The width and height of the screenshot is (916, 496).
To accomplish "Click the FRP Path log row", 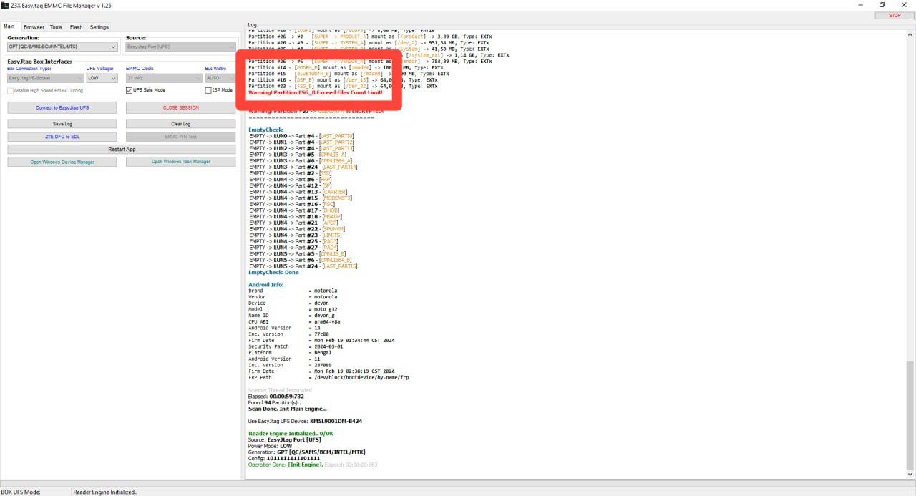I will point(328,378).
